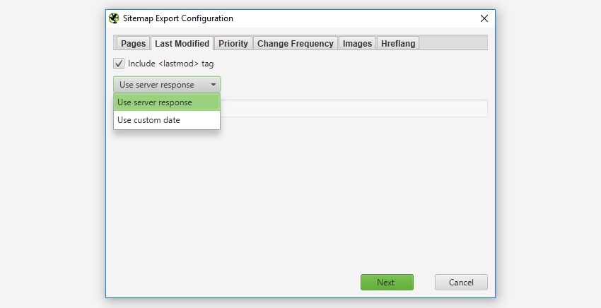
Task: Open the Hreflang tab
Action: click(x=398, y=44)
